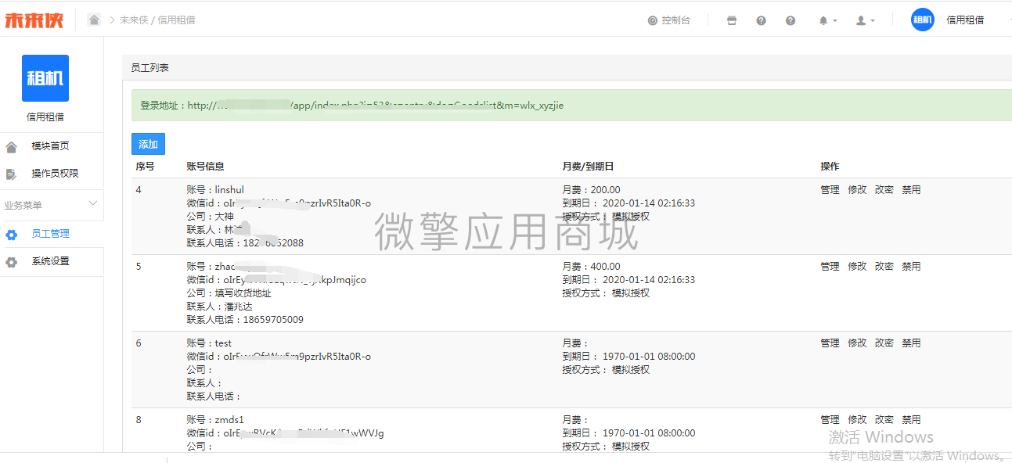Open the first help question-mark icon
This screenshot has height=463, width=1012.
[760, 20]
